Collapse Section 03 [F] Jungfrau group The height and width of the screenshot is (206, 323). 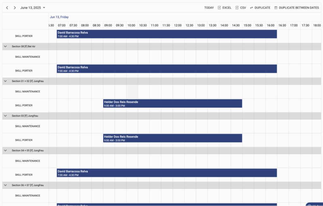(5, 116)
